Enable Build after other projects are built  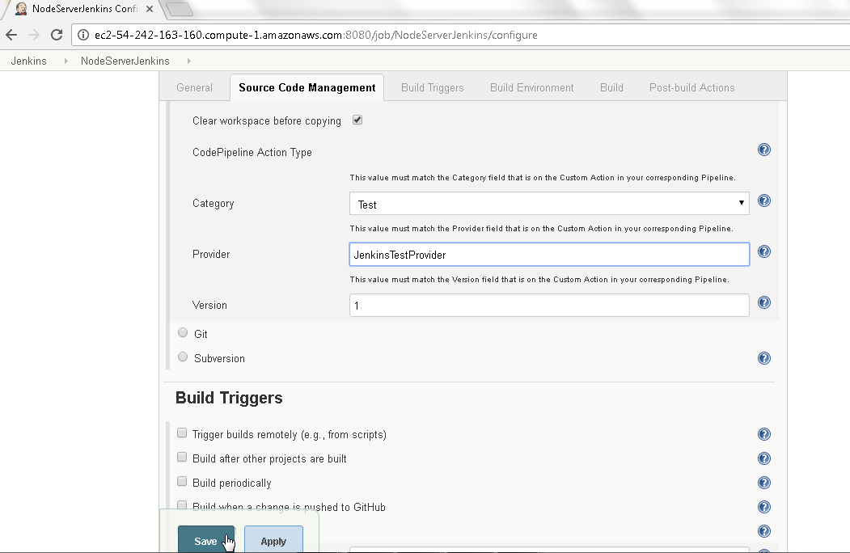(x=182, y=457)
